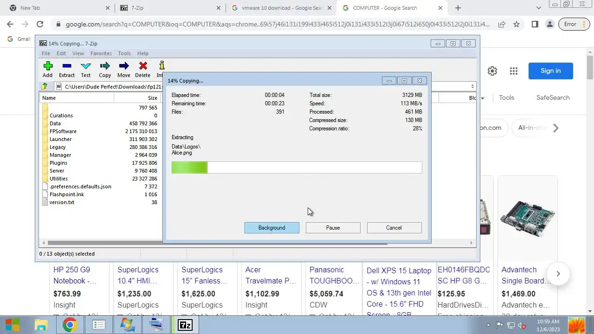Show hidden system tray icons
The image size is (594, 334).
click(x=488, y=325)
